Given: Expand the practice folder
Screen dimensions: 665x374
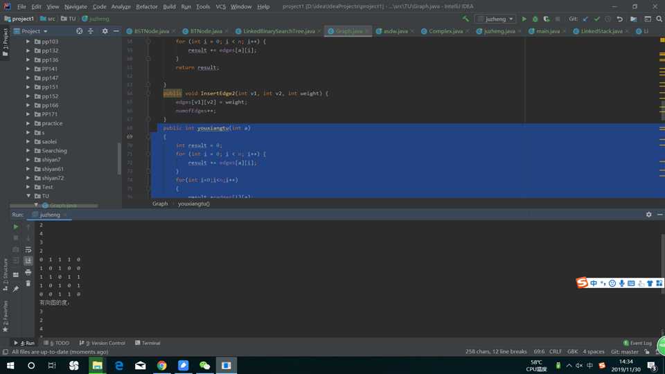Looking at the screenshot, I should pos(28,123).
